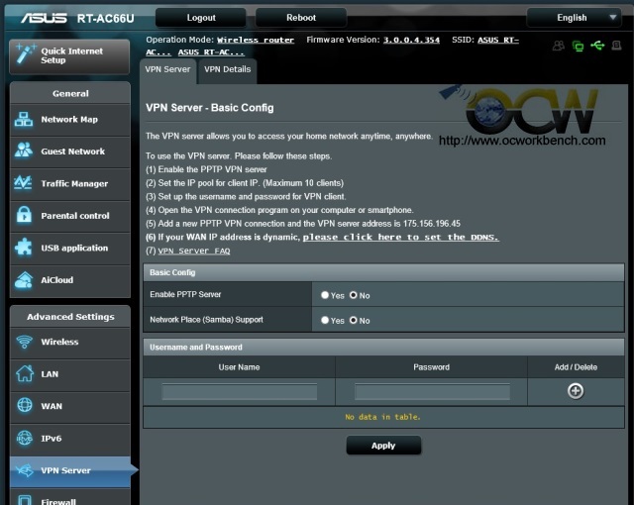
Task: Click the Username and Password section header
Action: pyautogui.click(x=383, y=347)
